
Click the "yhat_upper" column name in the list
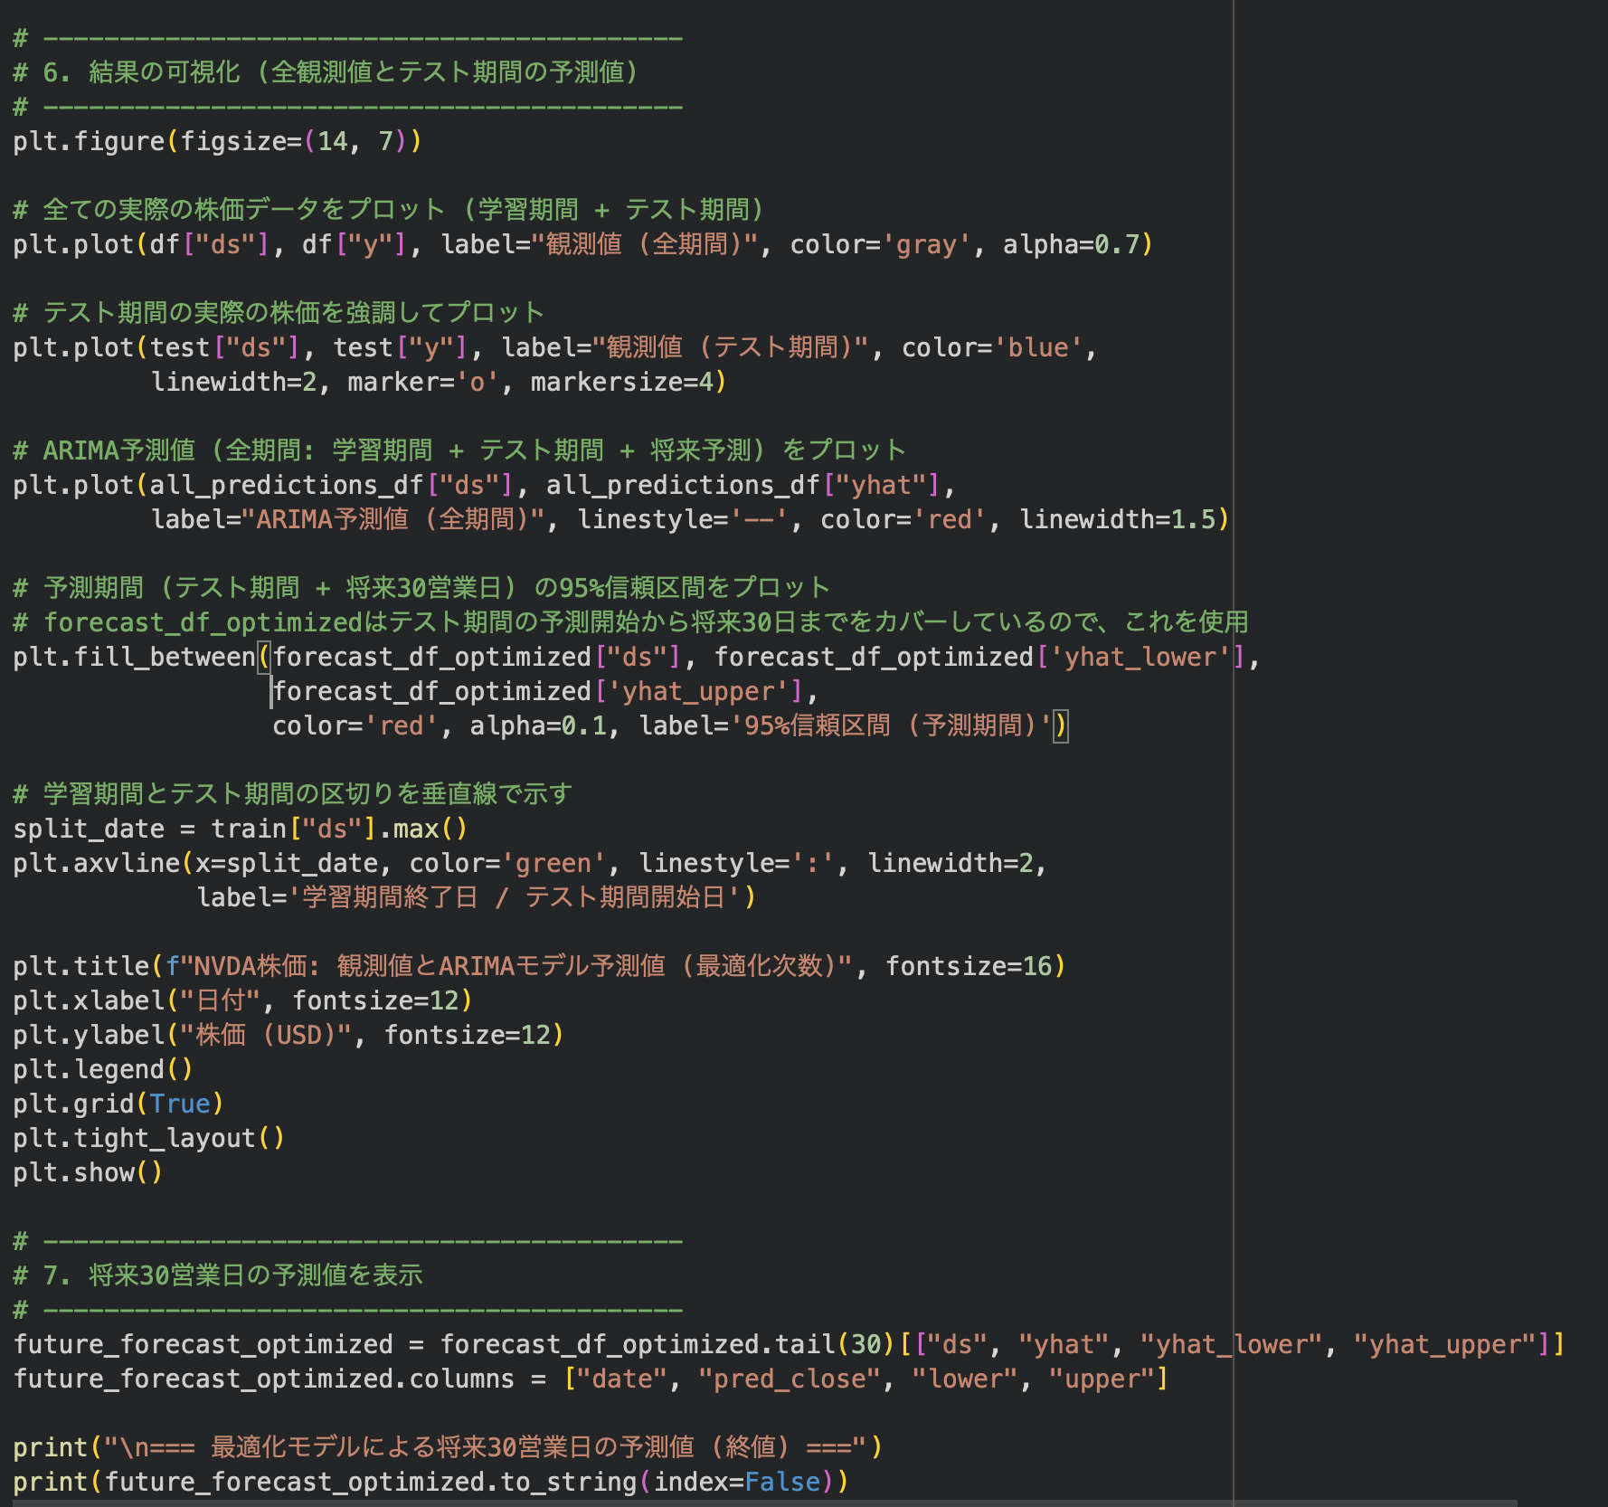click(x=1444, y=1344)
